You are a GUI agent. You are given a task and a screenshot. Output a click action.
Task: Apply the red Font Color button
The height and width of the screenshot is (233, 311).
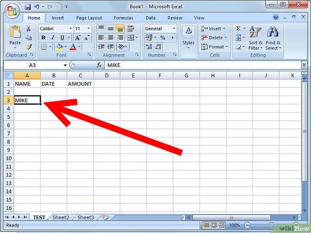[73, 47]
